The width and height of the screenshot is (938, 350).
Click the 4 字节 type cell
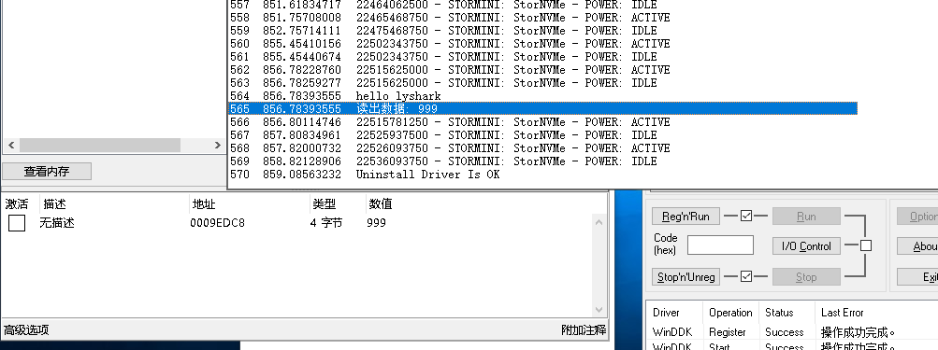(x=326, y=223)
